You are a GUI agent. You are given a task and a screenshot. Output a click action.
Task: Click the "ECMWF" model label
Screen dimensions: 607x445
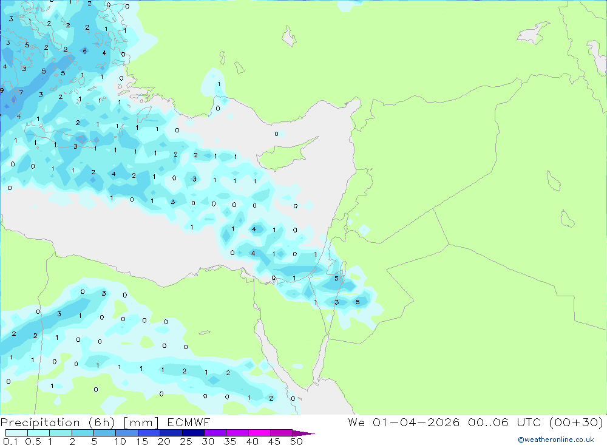[x=189, y=423]
